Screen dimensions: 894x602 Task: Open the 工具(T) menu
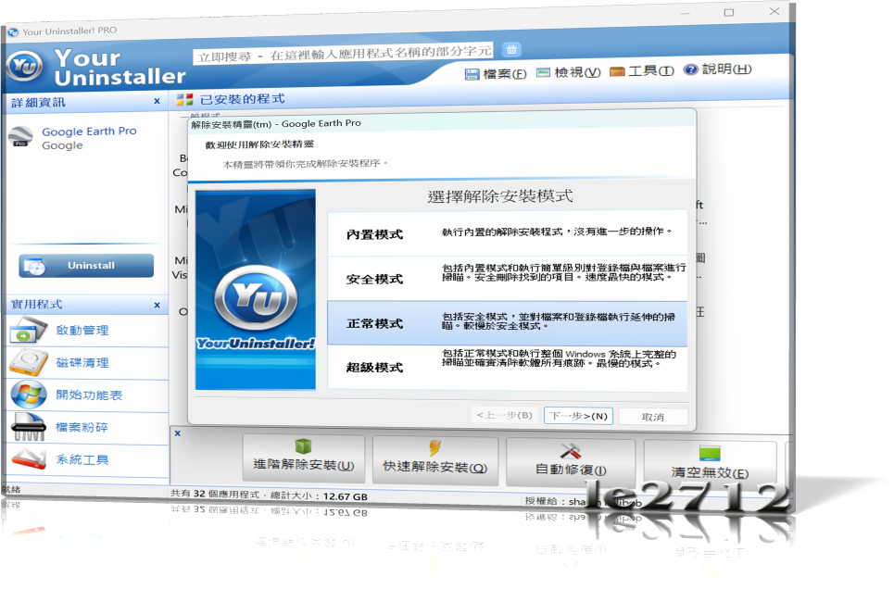point(642,71)
